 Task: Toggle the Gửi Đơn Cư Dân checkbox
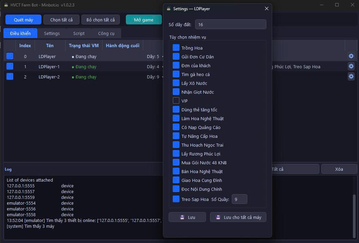176,56
